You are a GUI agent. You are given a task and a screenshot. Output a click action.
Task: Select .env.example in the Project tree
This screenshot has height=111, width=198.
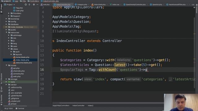[15, 93]
